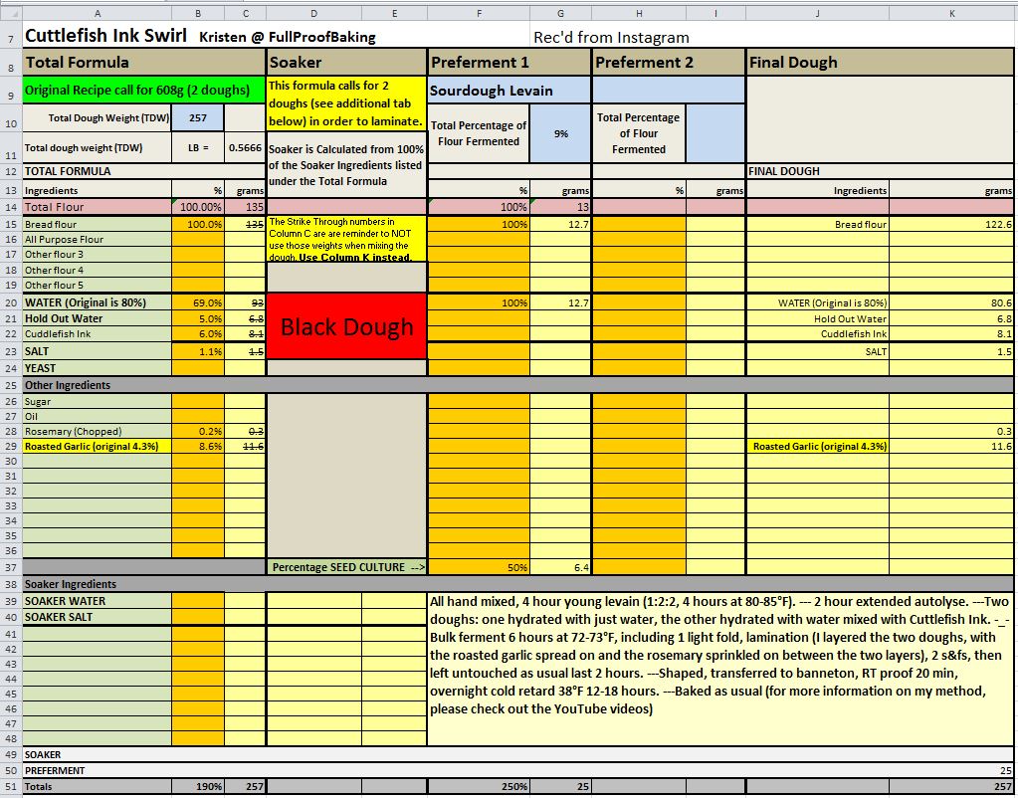
Task: Select 'Rec'd from Instagram' cell
Action: [611, 38]
